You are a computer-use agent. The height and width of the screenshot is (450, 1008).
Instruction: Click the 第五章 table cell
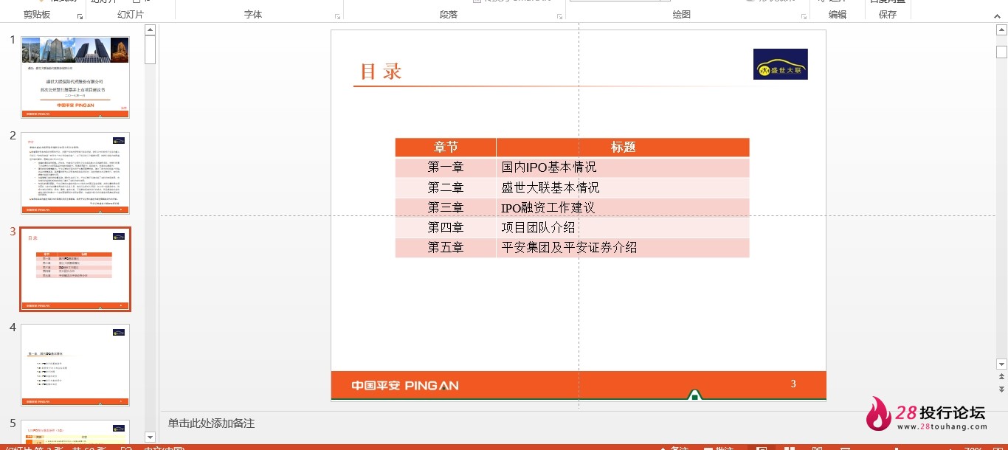pos(446,247)
